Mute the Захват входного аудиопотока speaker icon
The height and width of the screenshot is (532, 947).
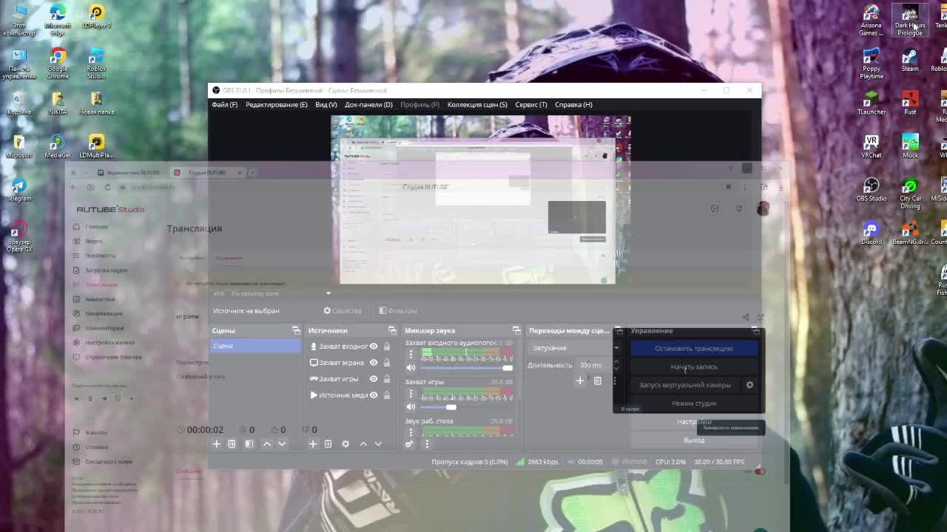point(411,367)
